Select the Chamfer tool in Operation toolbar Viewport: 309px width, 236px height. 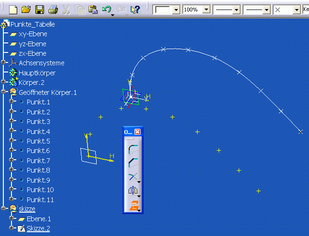click(x=133, y=163)
